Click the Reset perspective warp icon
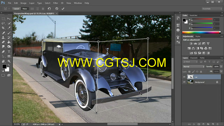This screenshot has width=224, height=126. pyautogui.click(x=49, y=9)
